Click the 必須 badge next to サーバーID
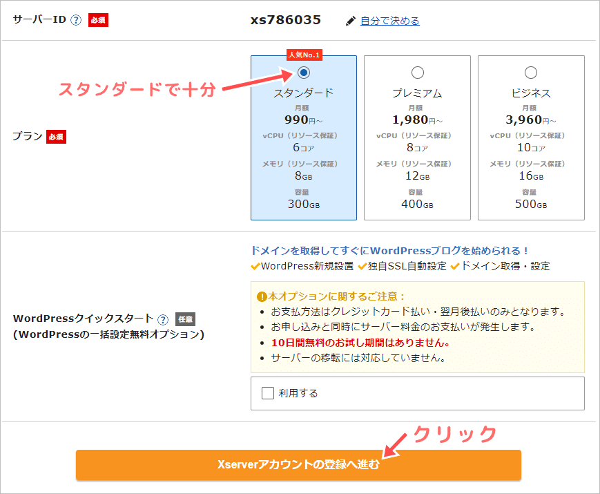Screen dimensions: 600x494 [x=98, y=20]
